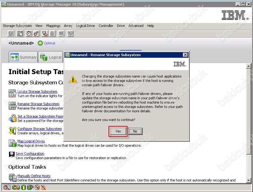This screenshot has height=192, width=253.
Task: Click the scrollbar up arrow
Action: 248,66
